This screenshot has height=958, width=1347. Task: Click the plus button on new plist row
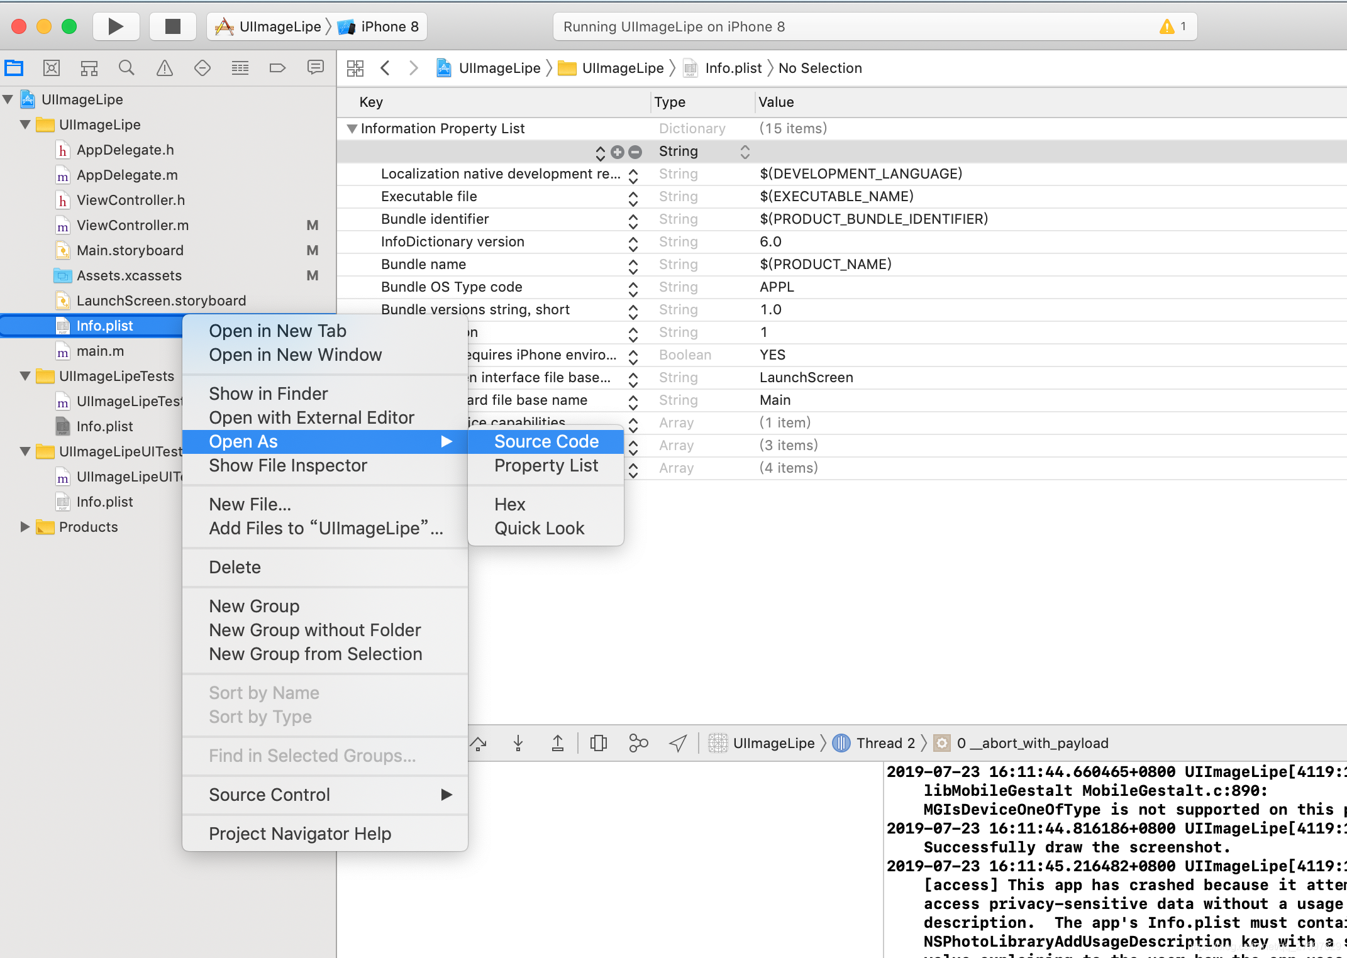618,151
